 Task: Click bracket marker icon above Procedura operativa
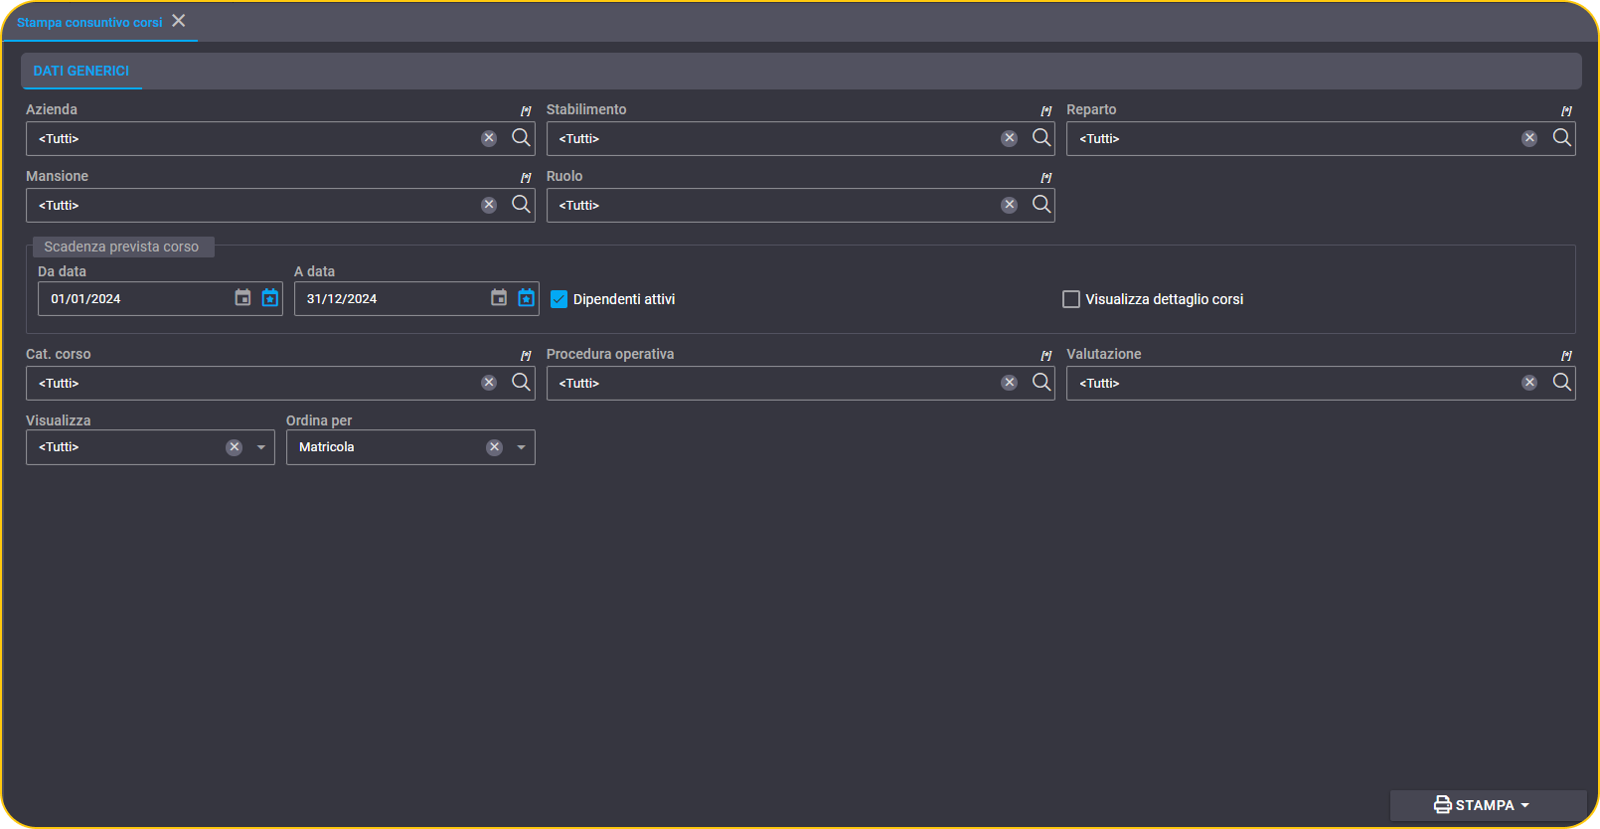pos(1046,355)
